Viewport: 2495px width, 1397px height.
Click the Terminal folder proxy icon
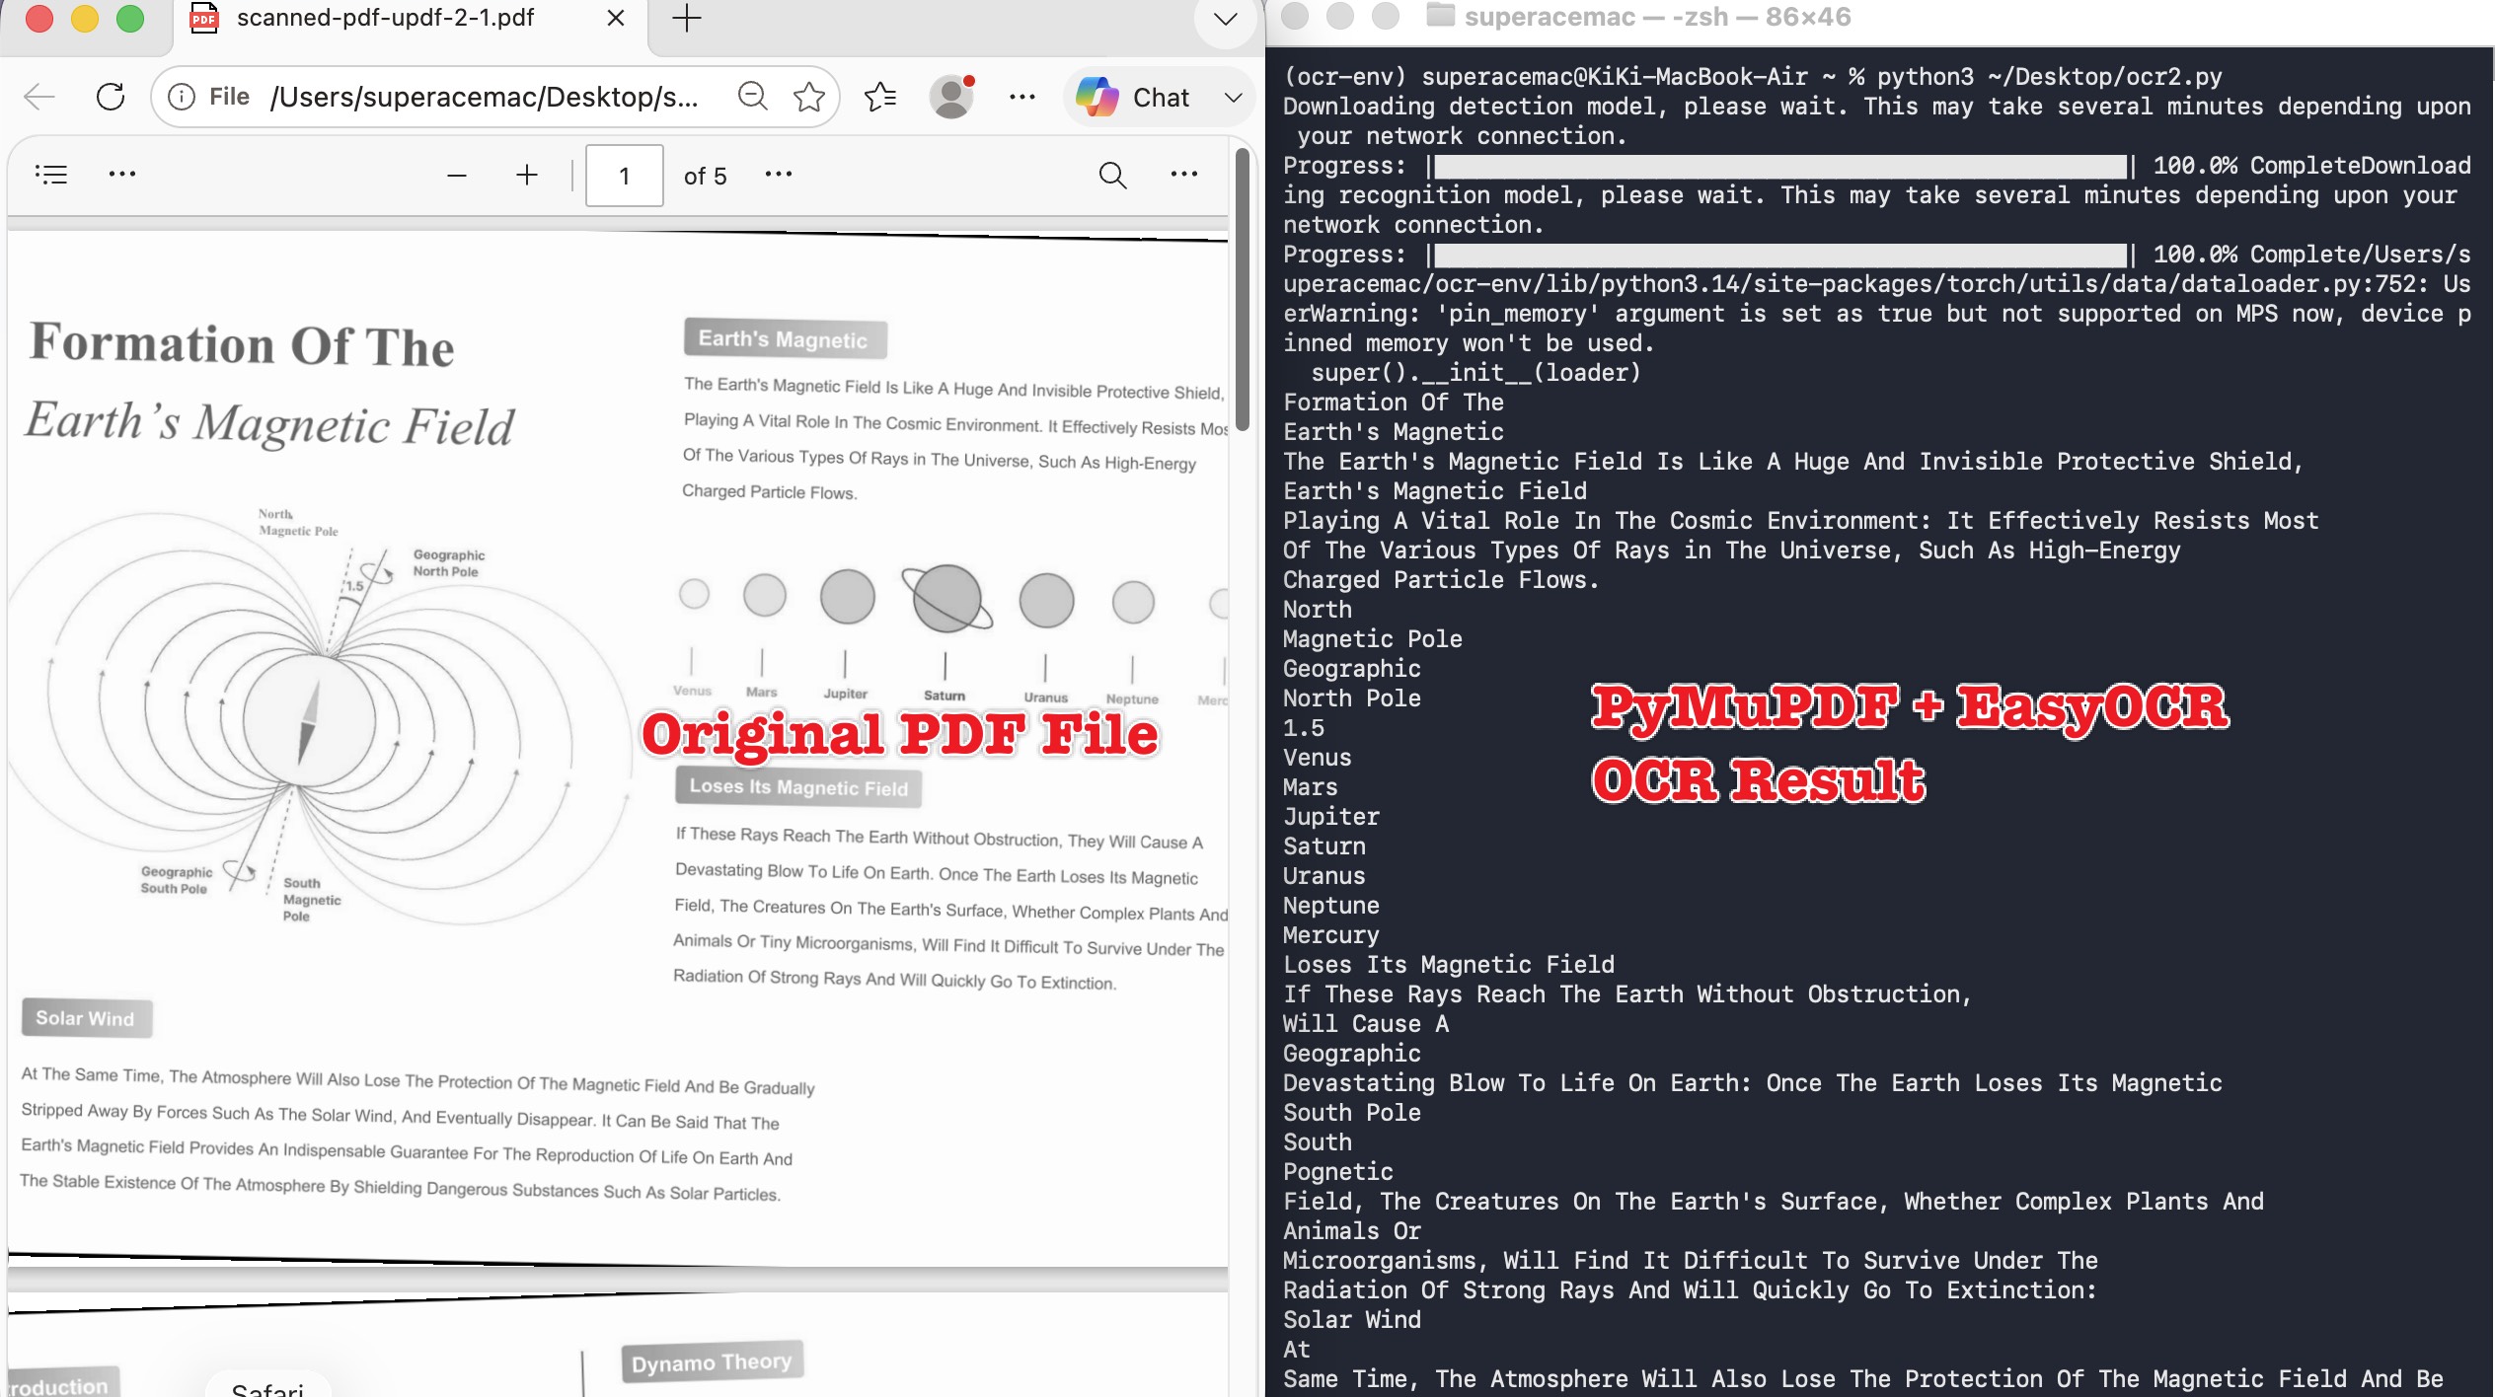[1441, 16]
